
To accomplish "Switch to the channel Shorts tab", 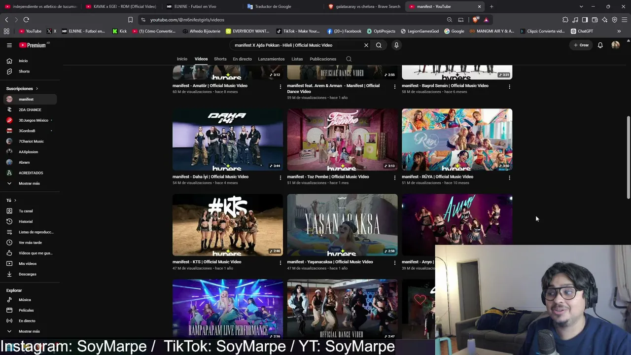I will pos(220,59).
